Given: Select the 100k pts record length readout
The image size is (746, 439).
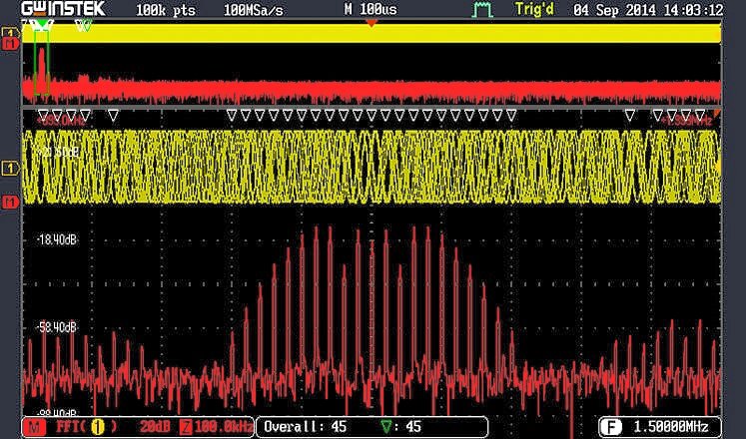Looking at the screenshot, I should (165, 10).
